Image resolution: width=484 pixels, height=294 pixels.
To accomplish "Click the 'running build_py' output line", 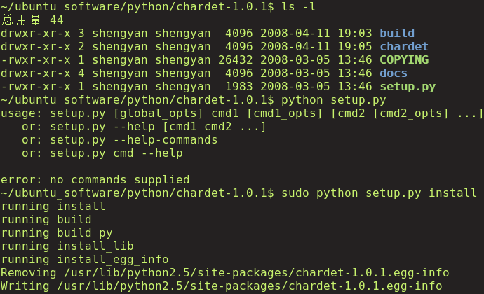I will [x=56, y=233].
